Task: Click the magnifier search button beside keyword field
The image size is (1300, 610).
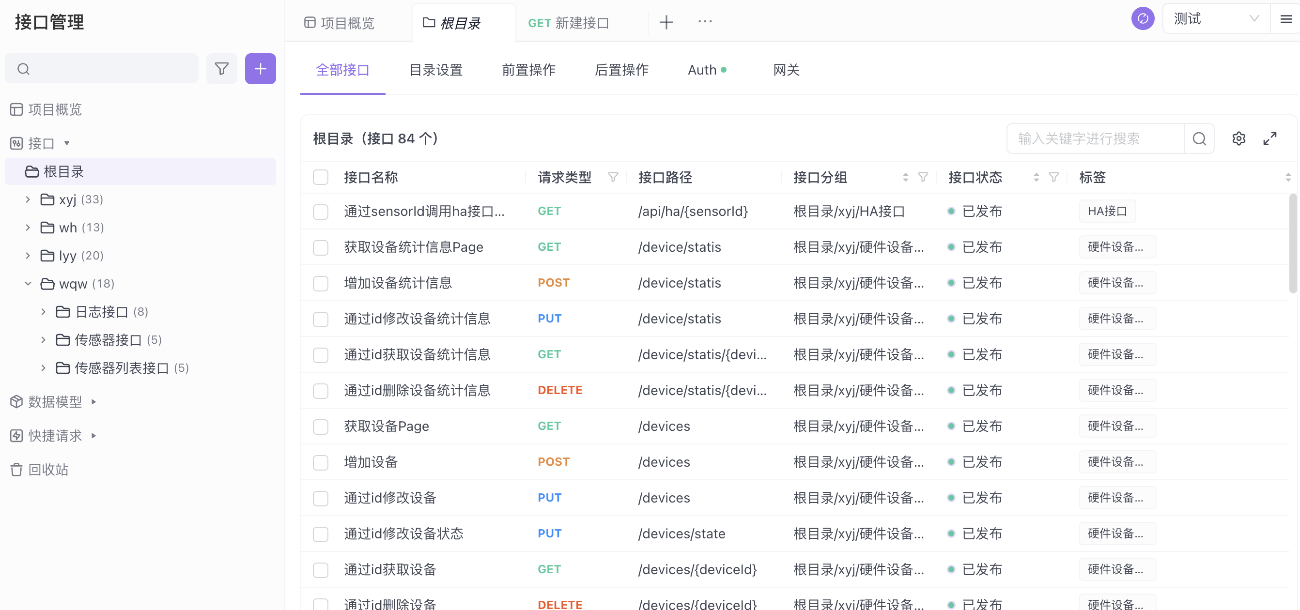Action: tap(1199, 138)
